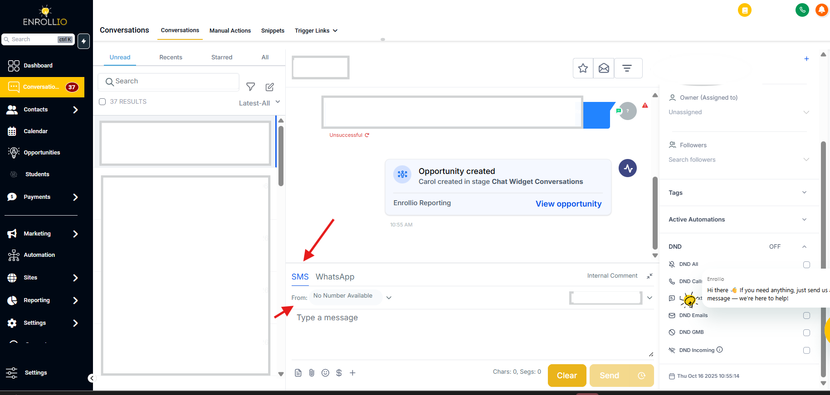Click the plus icon in message toolbar
Image resolution: width=830 pixels, height=395 pixels.
(x=352, y=373)
